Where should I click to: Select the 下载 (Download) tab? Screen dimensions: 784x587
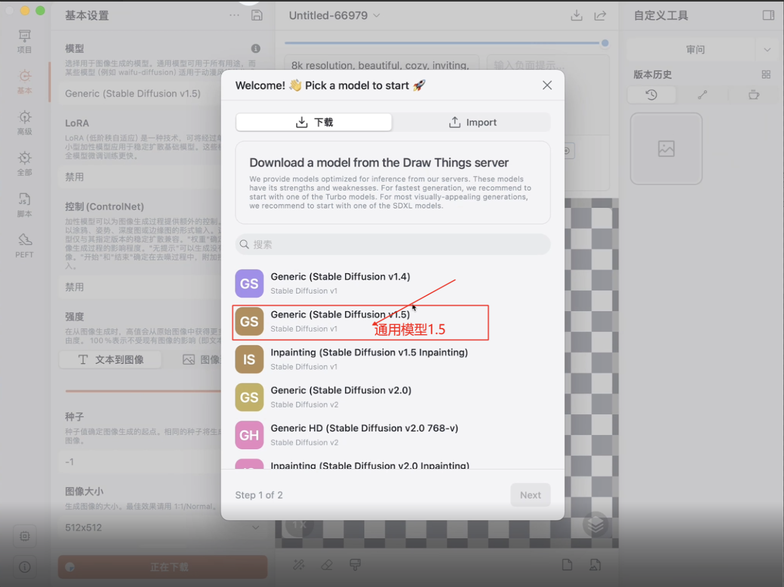(x=314, y=122)
